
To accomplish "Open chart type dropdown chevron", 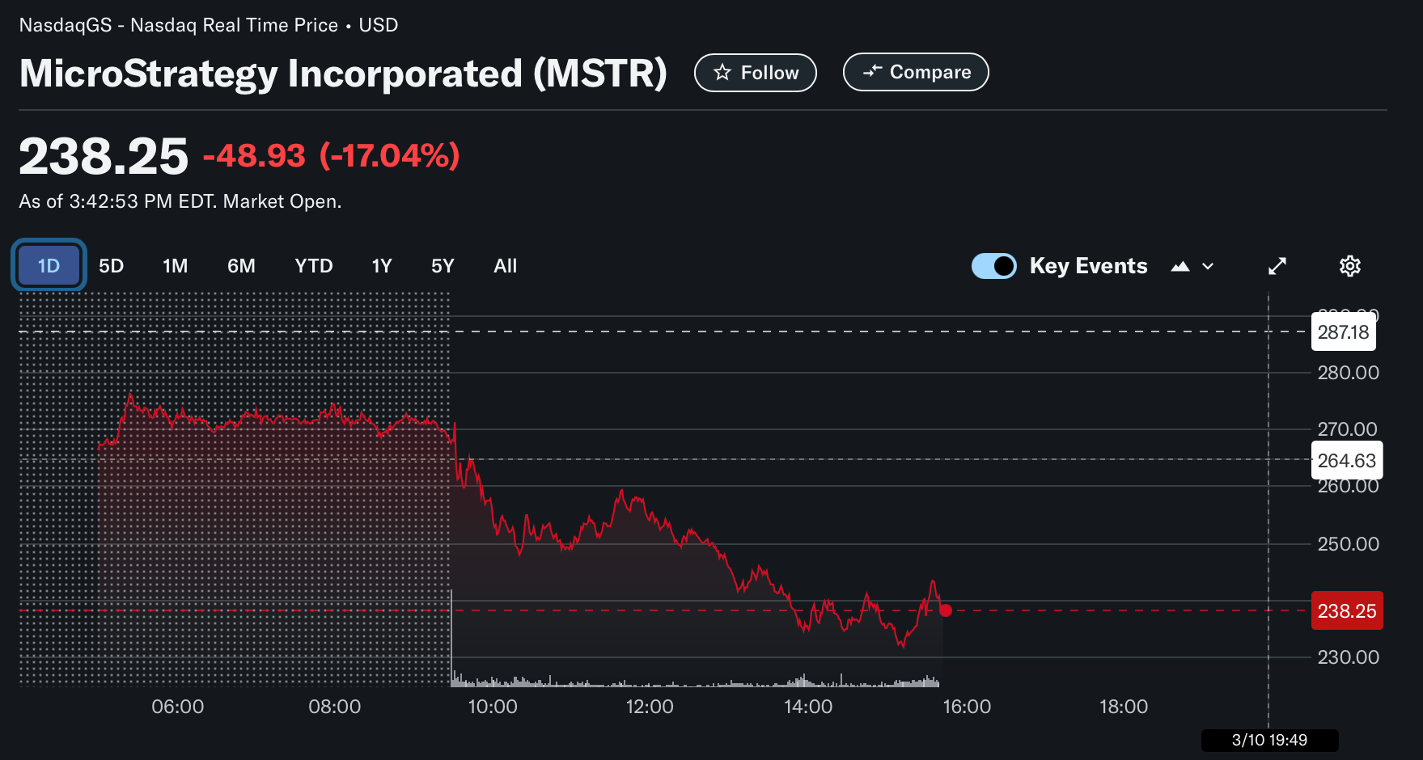I will [1208, 266].
